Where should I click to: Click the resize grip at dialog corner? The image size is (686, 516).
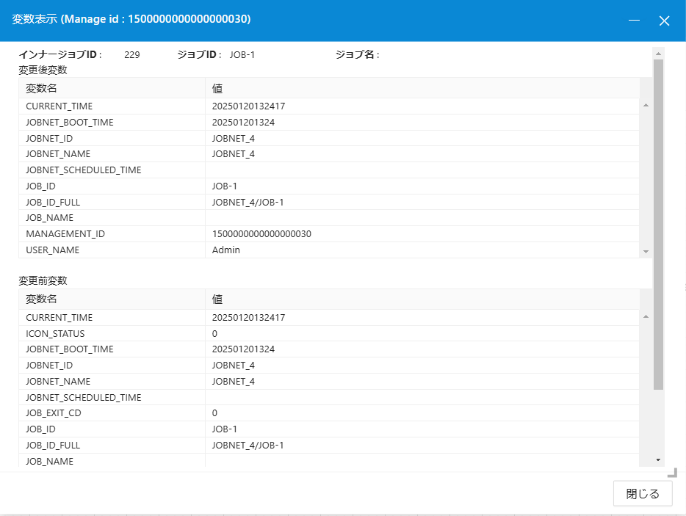coord(671,473)
